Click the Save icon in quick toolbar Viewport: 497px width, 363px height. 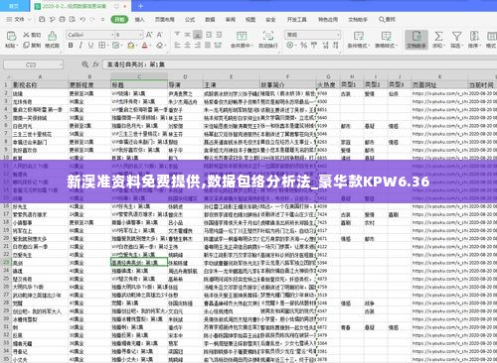click(42, 20)
